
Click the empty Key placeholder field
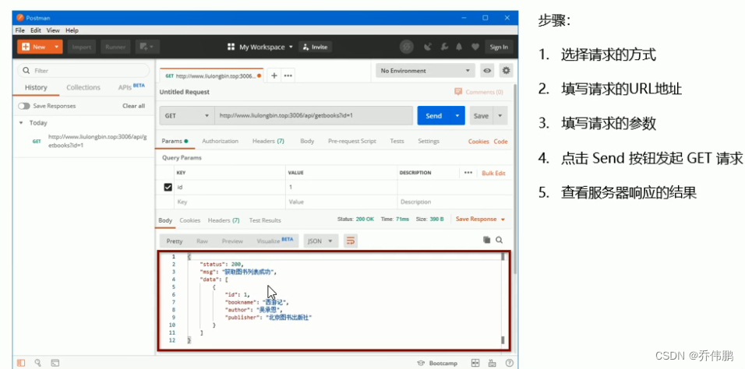tap(229, 202)
